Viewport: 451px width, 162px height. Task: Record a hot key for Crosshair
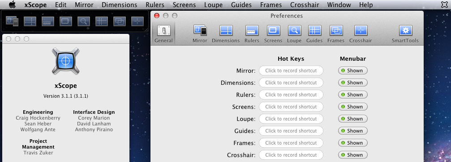click(x=291, y=155)
